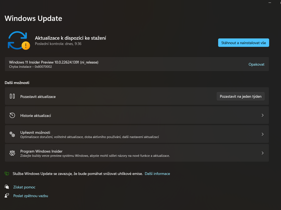The width and height of the screenshot is (281, 210).
Task: Select the Program Windows Insider title
Action: tap(41, 151)
